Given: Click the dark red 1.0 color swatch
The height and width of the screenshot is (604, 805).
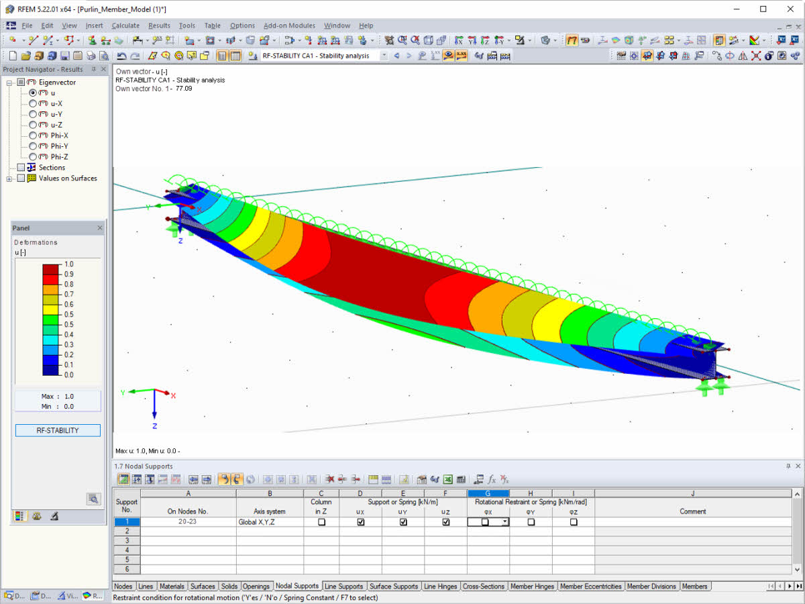Looking at the screenshot, I should point(51,269).
